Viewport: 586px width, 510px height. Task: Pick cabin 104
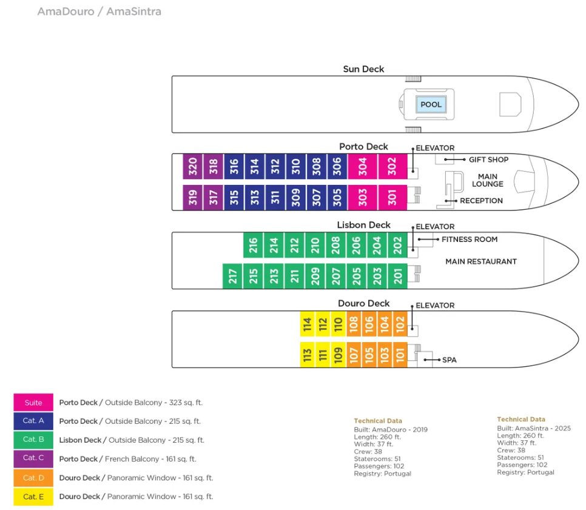(385, 324)
